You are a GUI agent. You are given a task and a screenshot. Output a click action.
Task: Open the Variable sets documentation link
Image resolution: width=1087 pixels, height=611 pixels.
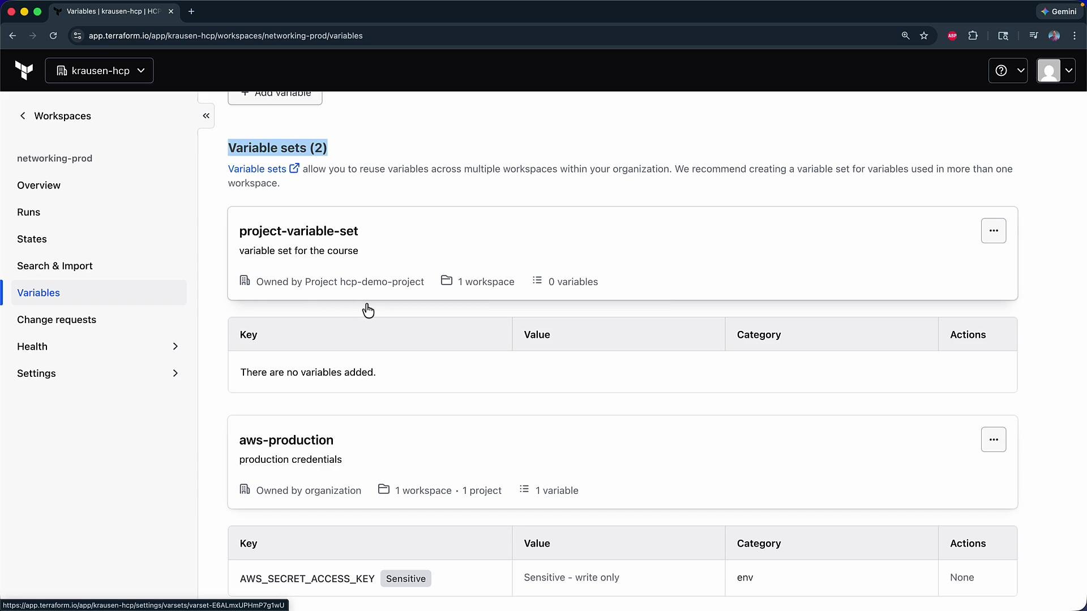[x=263, y=169]
